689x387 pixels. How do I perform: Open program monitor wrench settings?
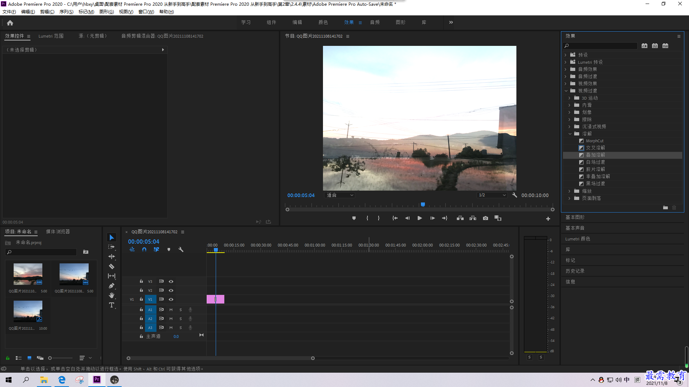click(x=515, y=195)
